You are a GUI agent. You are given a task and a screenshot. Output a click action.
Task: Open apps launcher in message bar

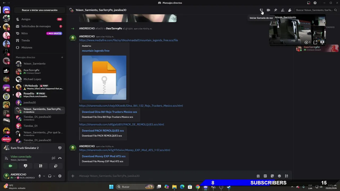click(x=286, y=176)
